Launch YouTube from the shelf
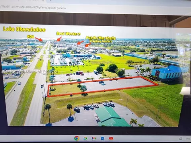Image resolution: width=191 pixels, height=143 pixels. point(111,139)
